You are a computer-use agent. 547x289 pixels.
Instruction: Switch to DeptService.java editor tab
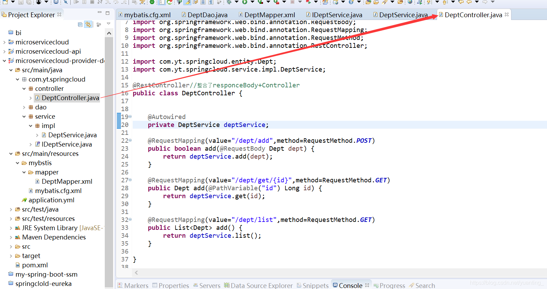401,15
